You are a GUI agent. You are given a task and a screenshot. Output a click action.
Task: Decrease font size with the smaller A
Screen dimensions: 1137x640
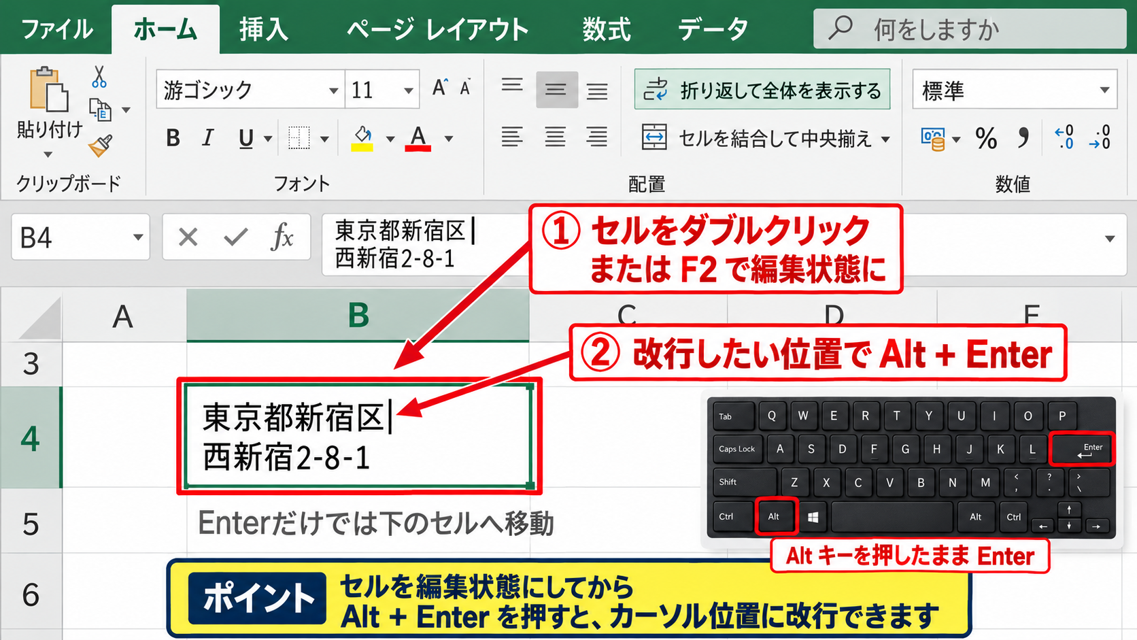tap(465, 88)
